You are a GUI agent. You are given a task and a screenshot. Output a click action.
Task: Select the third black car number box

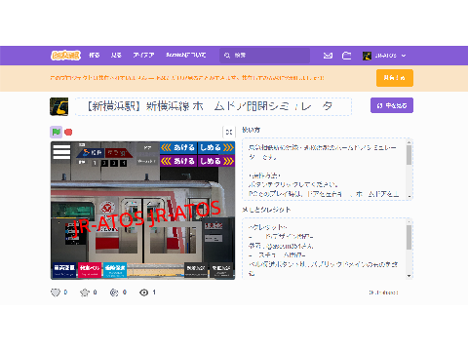[114, 163]
